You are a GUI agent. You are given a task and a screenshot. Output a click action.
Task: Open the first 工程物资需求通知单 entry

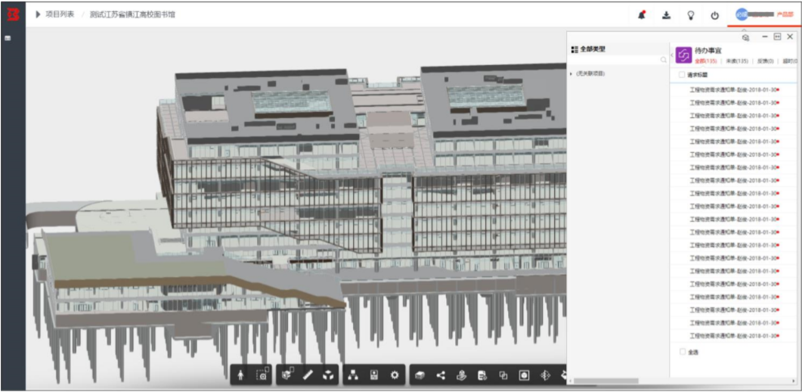click(x=734, y=89)
